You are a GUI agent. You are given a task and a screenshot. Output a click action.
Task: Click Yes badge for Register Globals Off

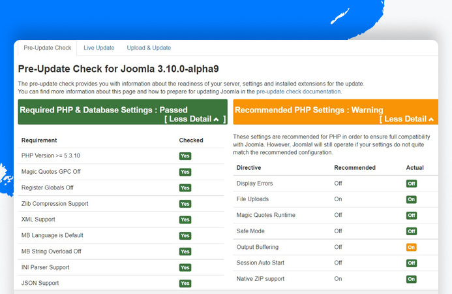coord(185,188)
